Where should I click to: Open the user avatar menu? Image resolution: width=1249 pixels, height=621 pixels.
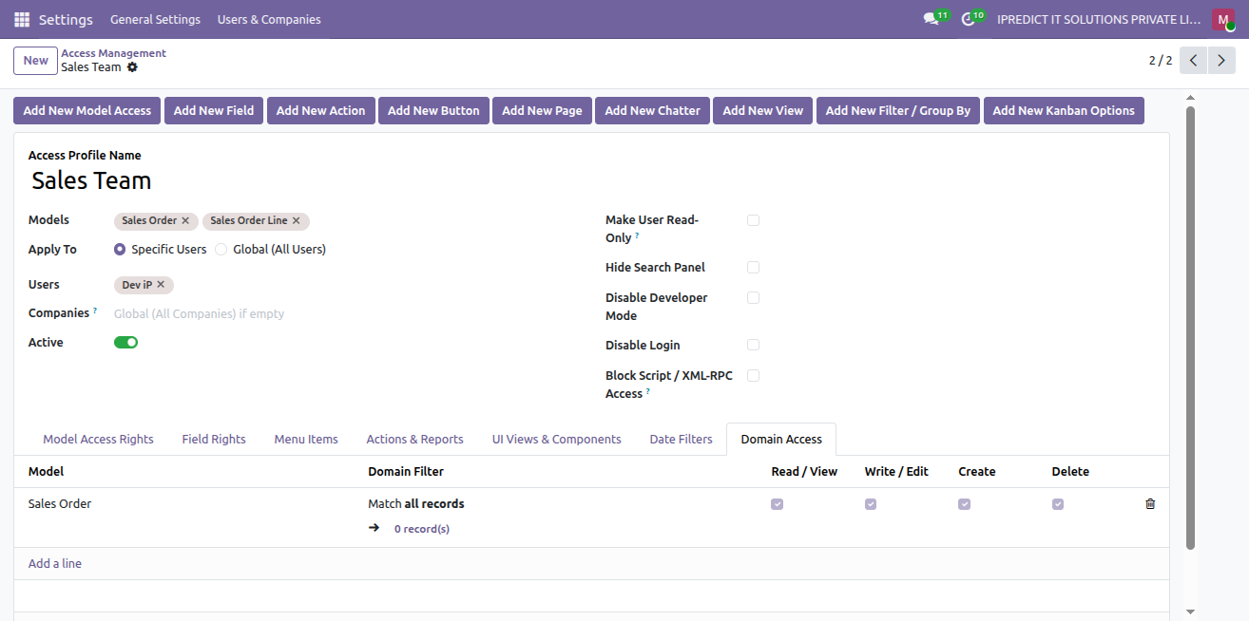(x=1222, y=19)
